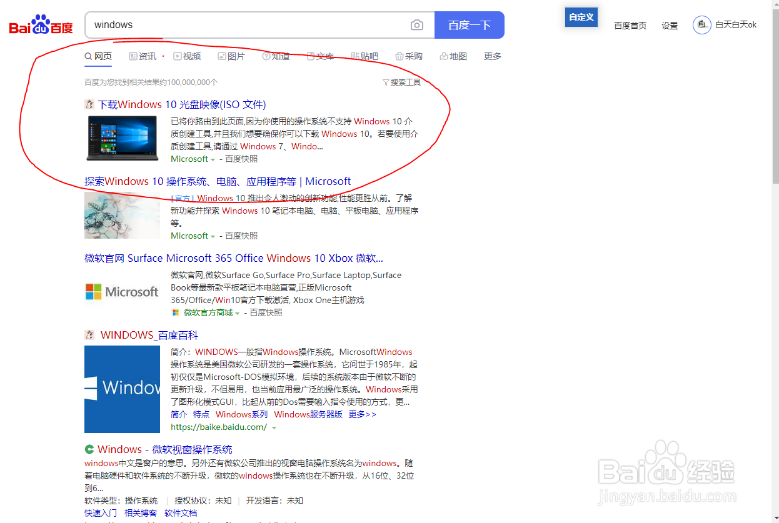Open 百度快照 for 探索Windows 10 result
The width and height of the screenshot is (779, 523).
point(241,236)
